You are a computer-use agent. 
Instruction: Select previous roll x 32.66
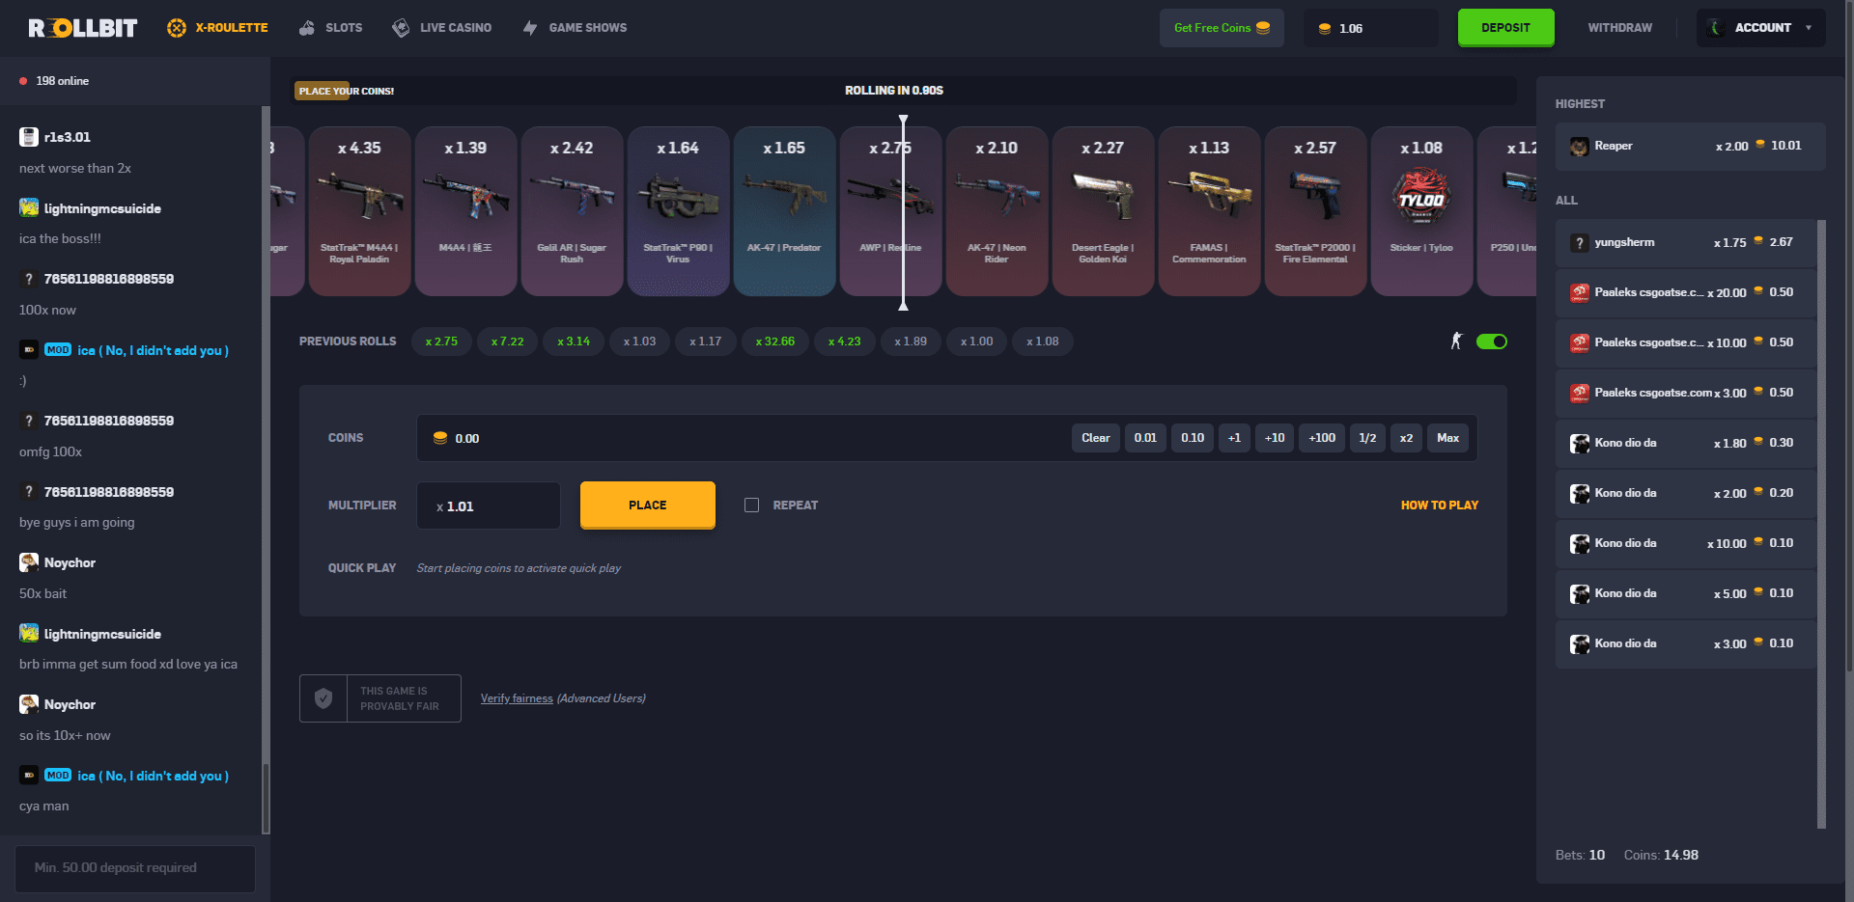pos(774,342)
